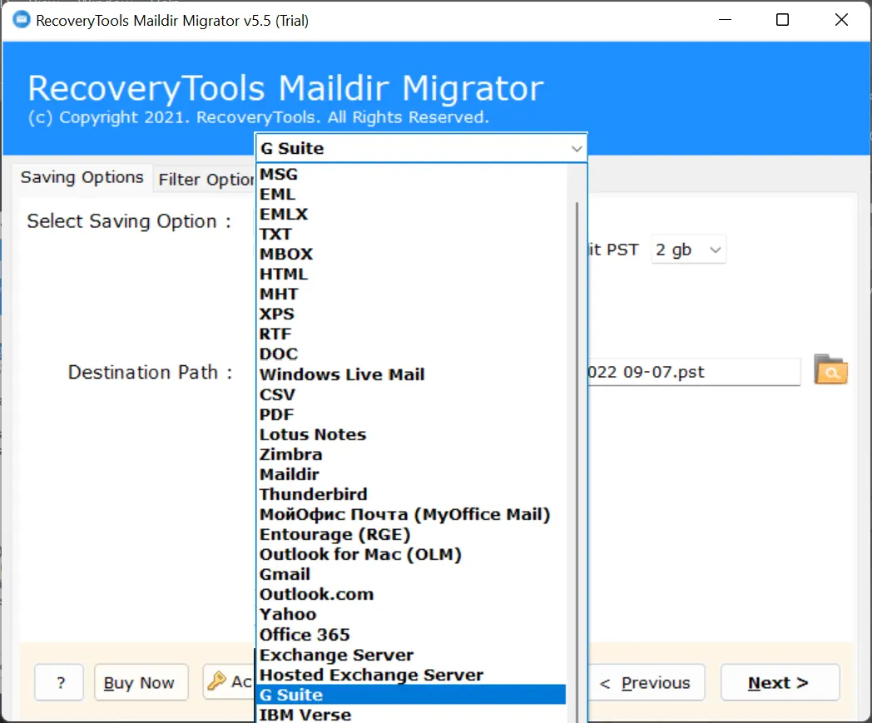
Task: Select MSG from the format list
Action: (x=279, y=174)
